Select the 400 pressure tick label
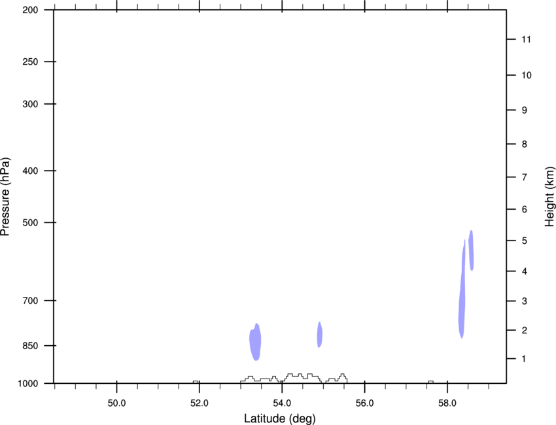Viewport: 556px width, 425px height. (30, 171)
